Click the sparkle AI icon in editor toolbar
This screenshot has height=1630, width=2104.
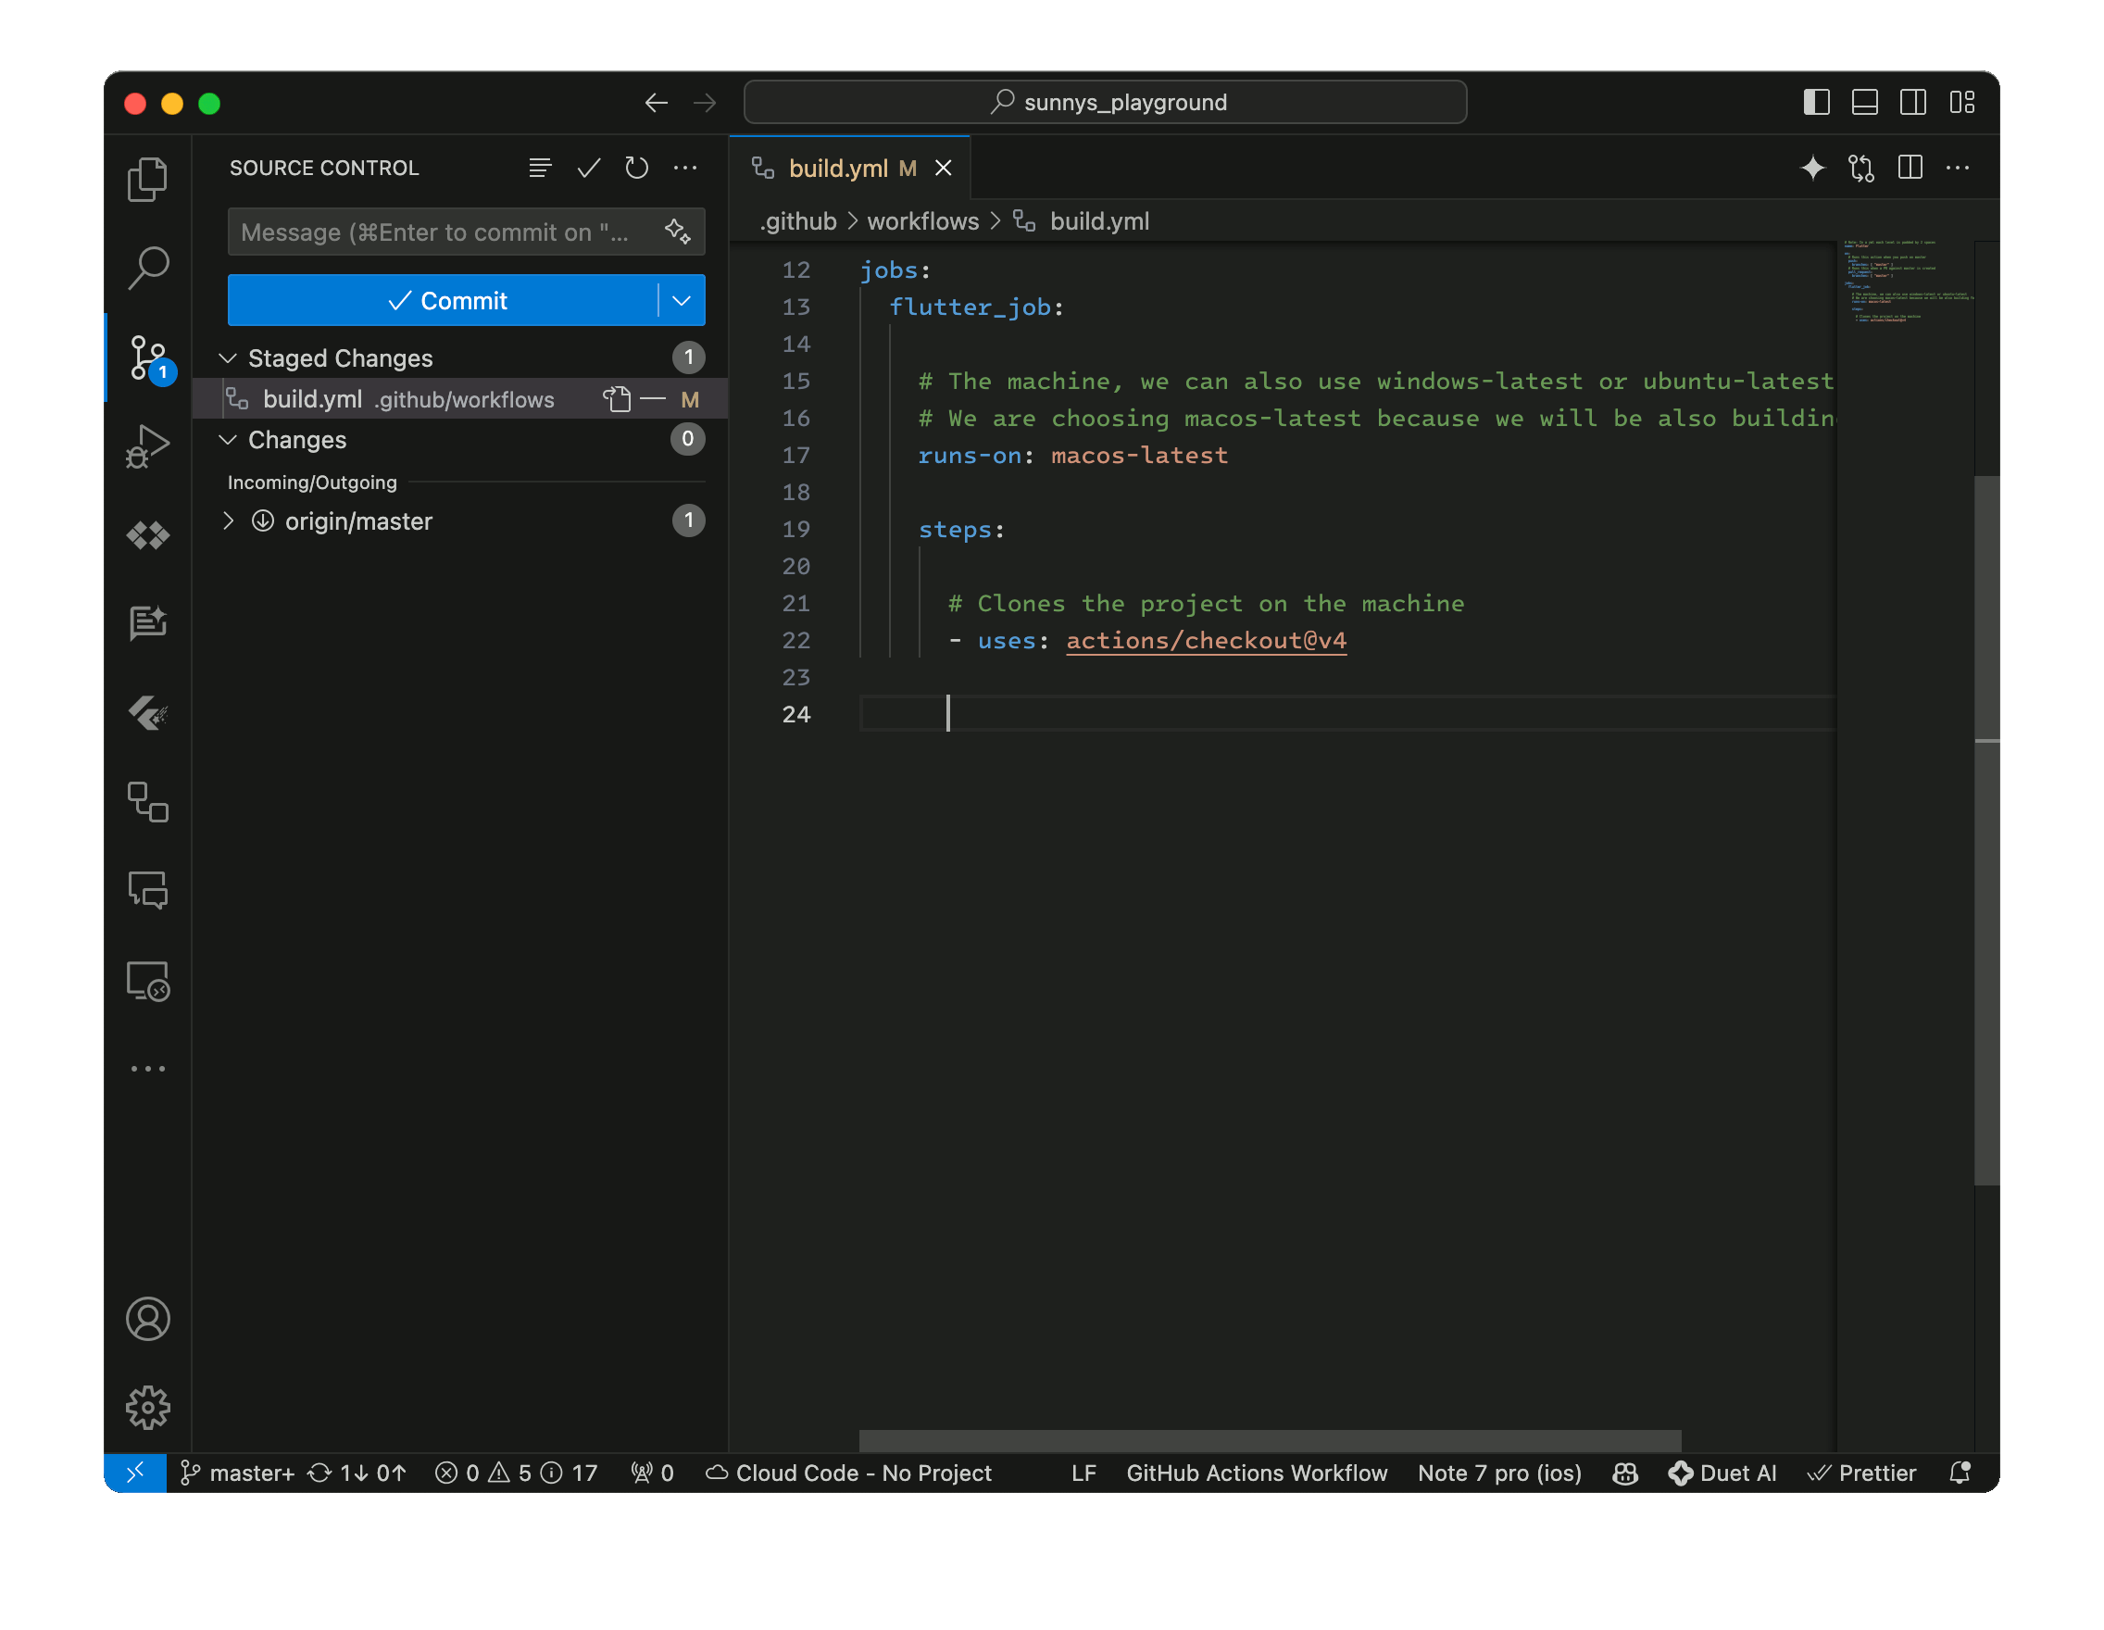click(1812, 168)
